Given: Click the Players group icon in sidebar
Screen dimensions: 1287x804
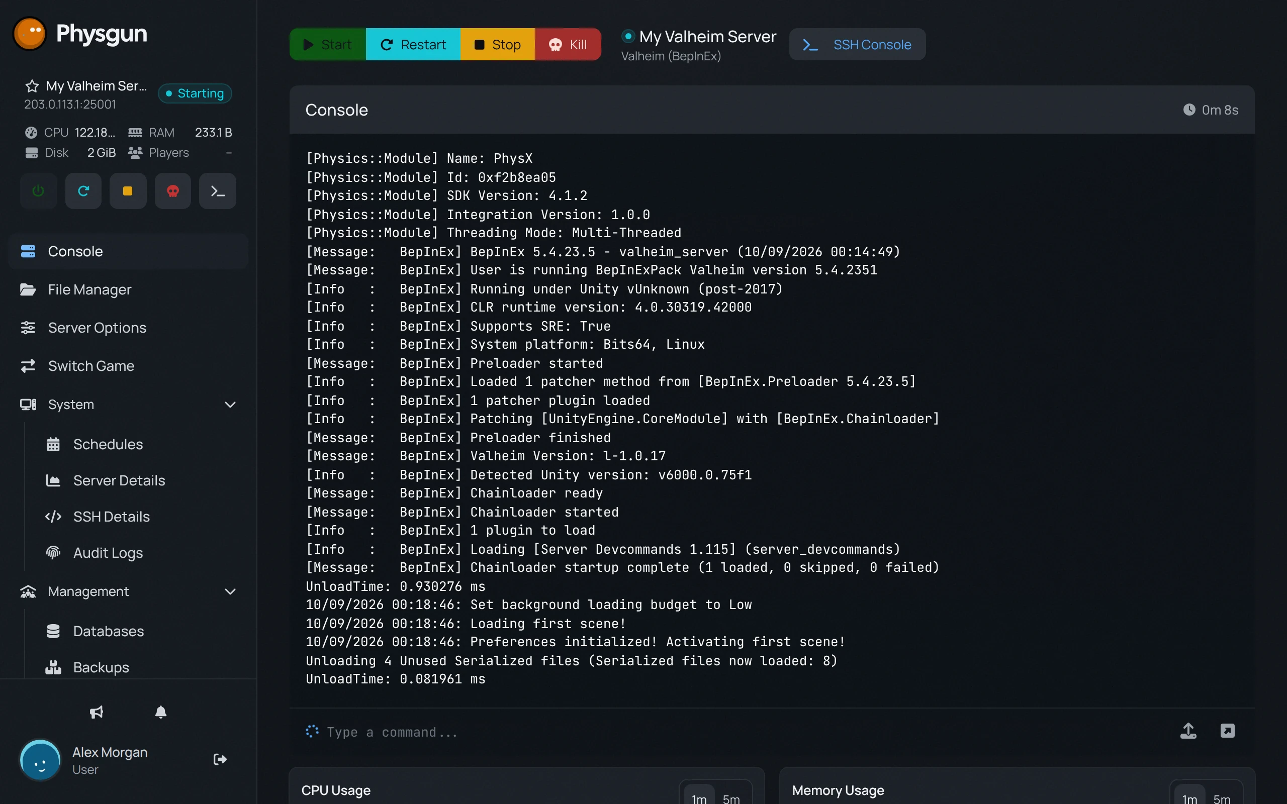Looking at the screenshot, I should pos(135,153).
